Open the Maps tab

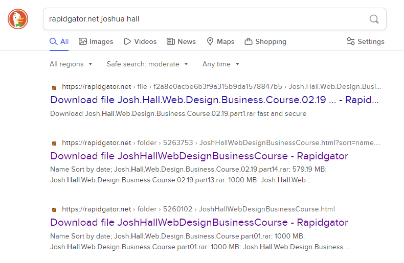tap(220, 41)
